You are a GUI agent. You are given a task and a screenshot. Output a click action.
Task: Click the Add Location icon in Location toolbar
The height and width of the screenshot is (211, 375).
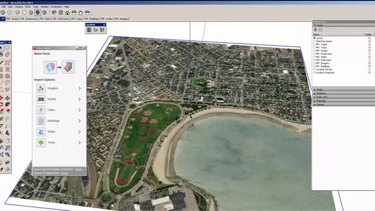pyautogui.click(x=89, y=30)
